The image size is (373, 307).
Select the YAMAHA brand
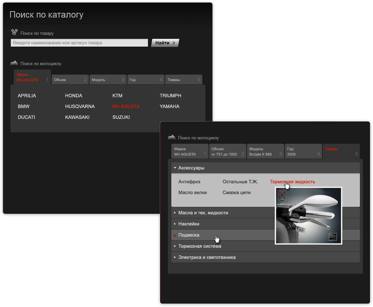coord(169,106)
